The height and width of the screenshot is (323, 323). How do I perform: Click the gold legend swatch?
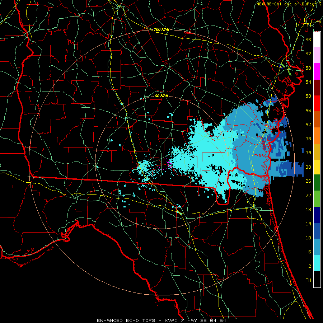point(317,152)
